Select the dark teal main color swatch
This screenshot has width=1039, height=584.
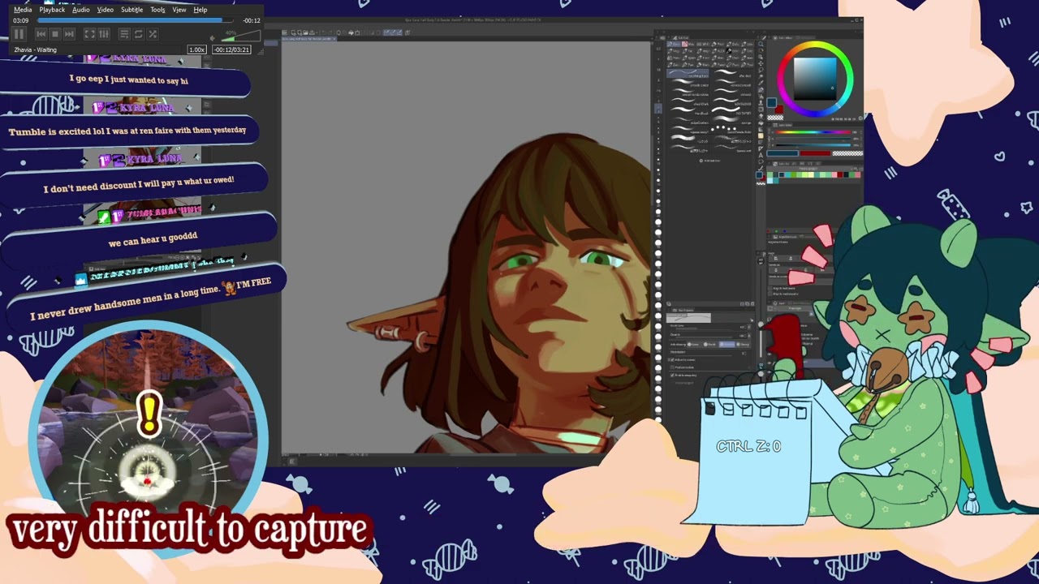pyautogui.click(x=772, y=103)
